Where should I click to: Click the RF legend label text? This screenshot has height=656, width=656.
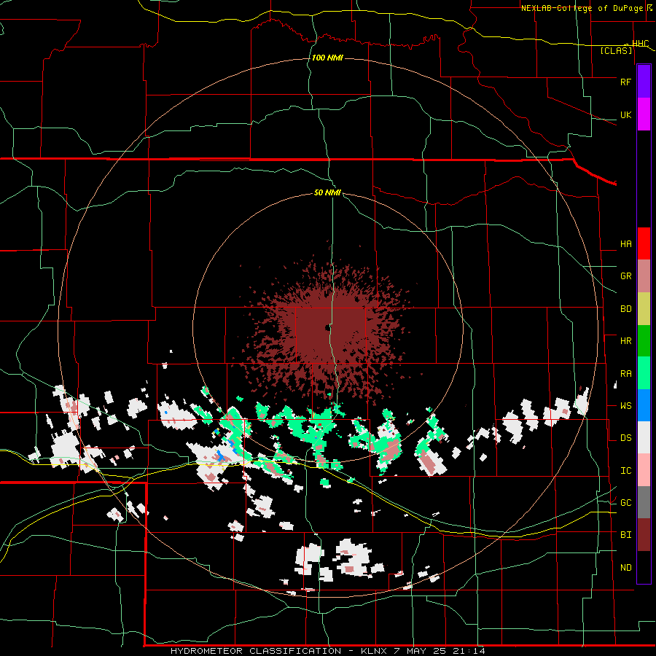pyautogui.click(x=626, y=82)
